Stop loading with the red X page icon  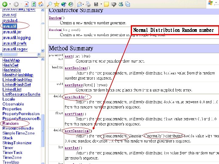click(x=26, y=4)
